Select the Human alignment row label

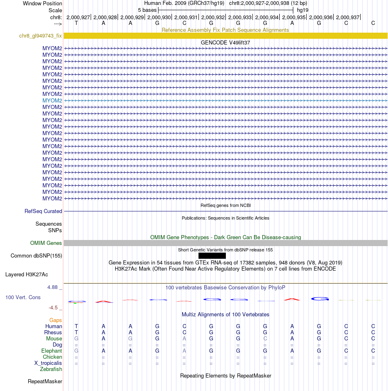[x=54, y=327]
